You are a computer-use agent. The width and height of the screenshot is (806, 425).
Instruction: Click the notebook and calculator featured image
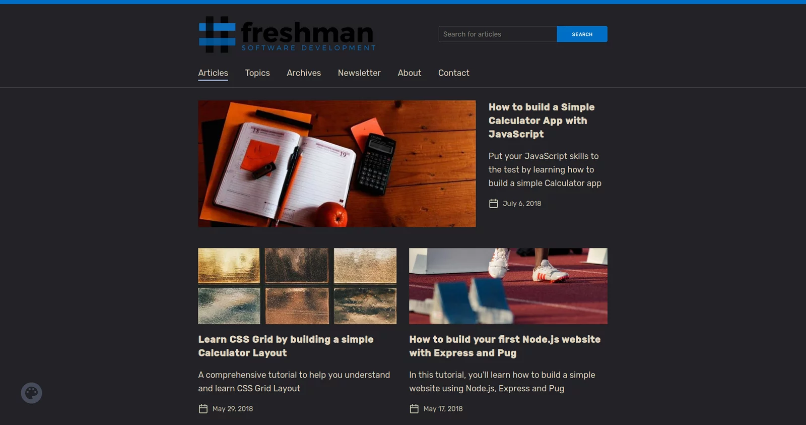[337, 163]
